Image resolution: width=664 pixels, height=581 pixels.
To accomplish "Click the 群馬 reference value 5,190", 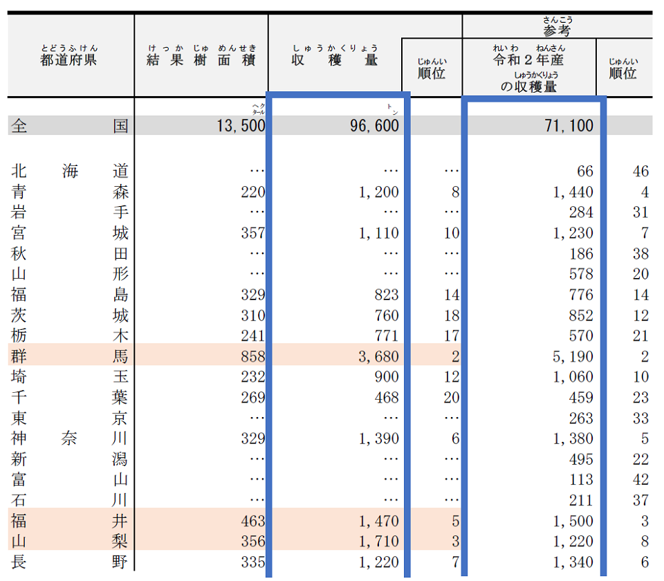I will pos(573,357).
